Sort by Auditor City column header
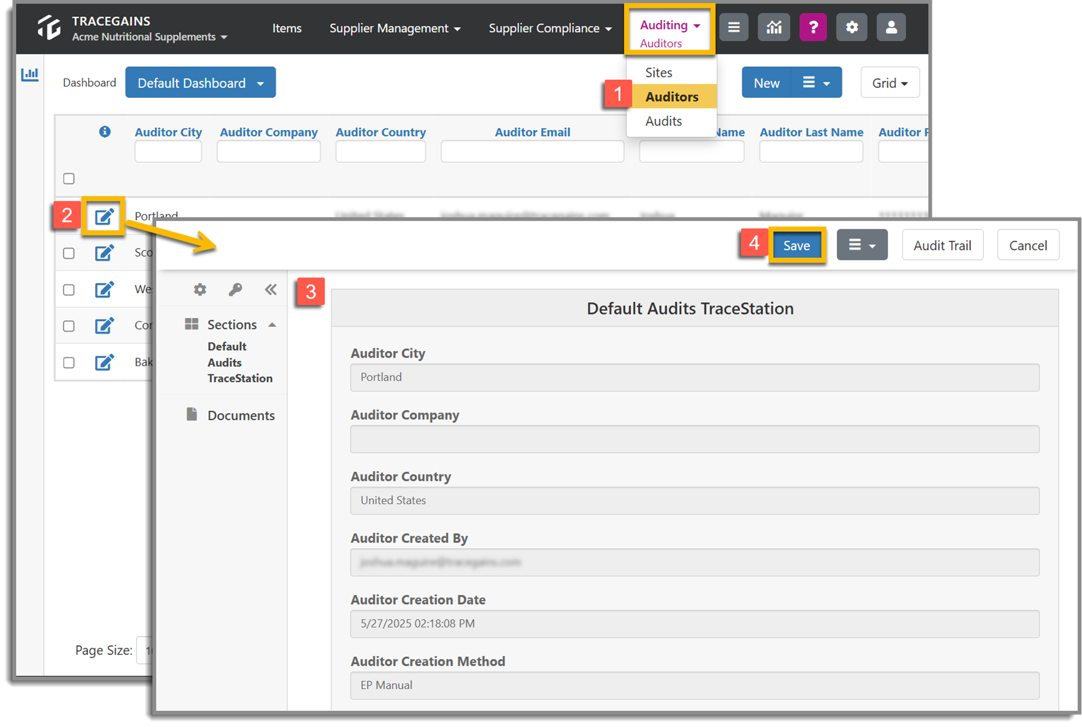Screen dimensions: 1082x727 [x=168, y=132]
